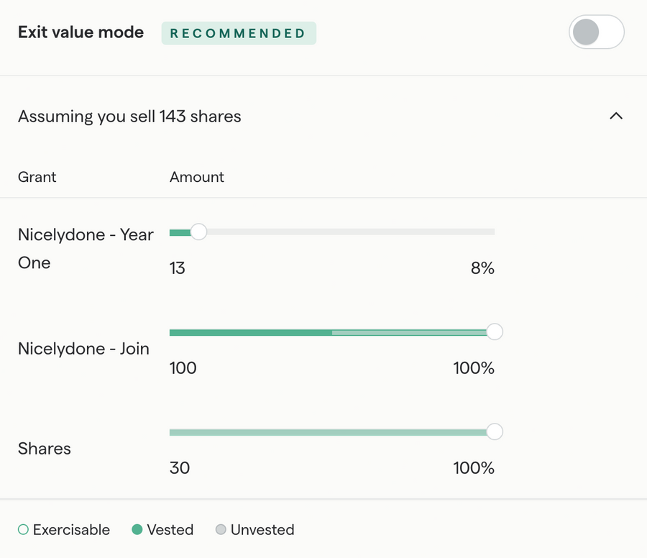Click the 30 amount under Shares slider
647x558 pixels.
180,468
